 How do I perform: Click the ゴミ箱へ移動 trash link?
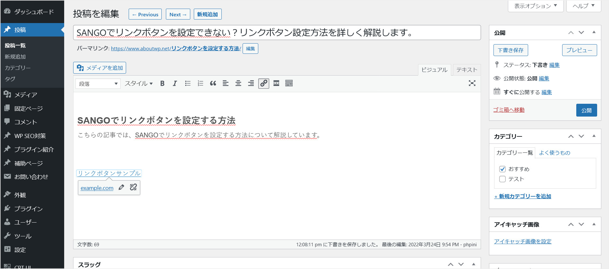[509, 110]
